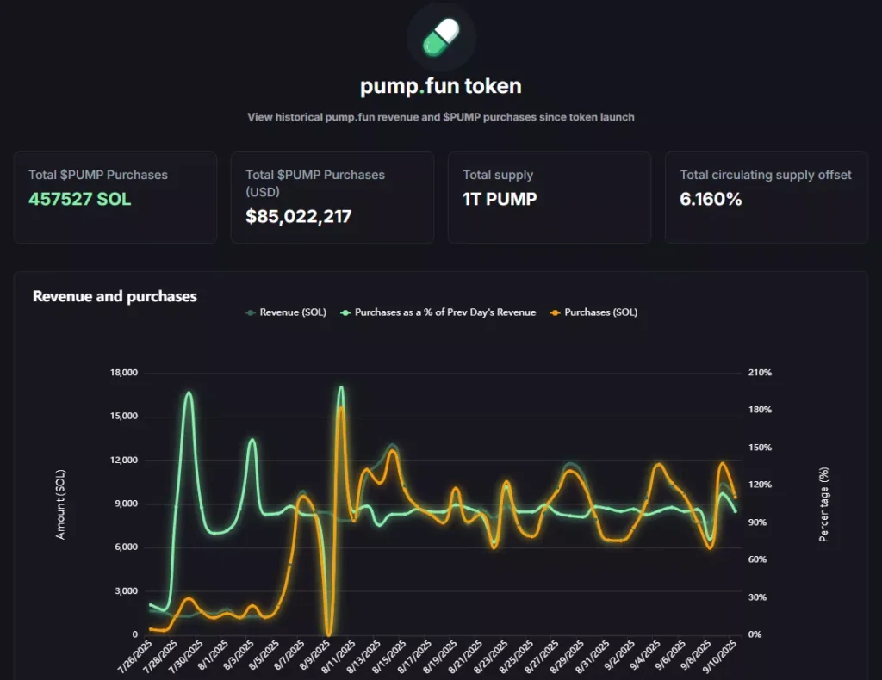The image size is (882, 680).
Task: Click the '18,000' left axis tick
Action: (x=124, y=373)
